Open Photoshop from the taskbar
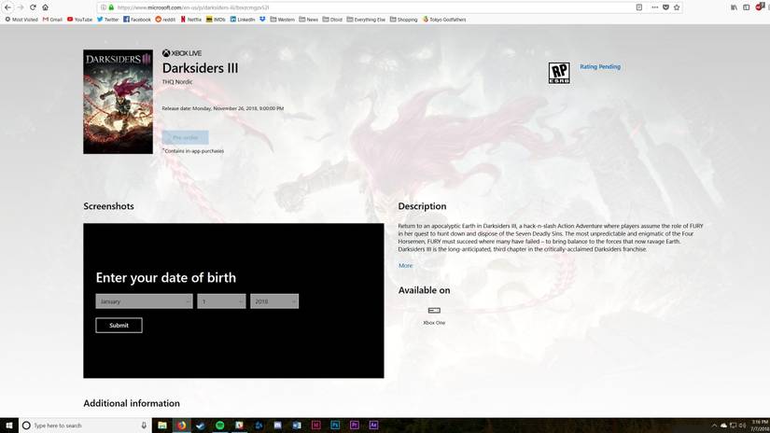770x433 pixels. [335, 426]
